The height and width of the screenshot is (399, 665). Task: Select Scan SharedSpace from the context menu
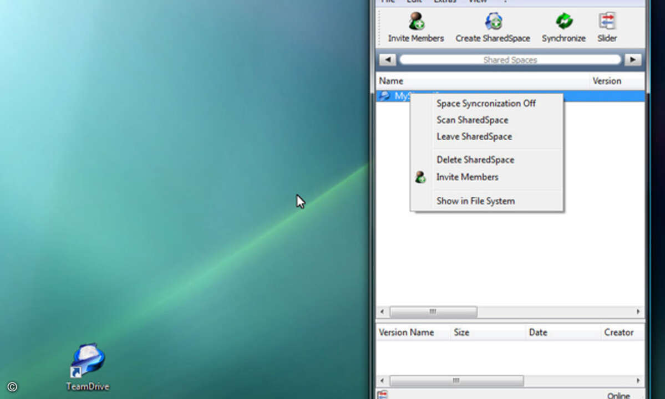click(486, 120)
